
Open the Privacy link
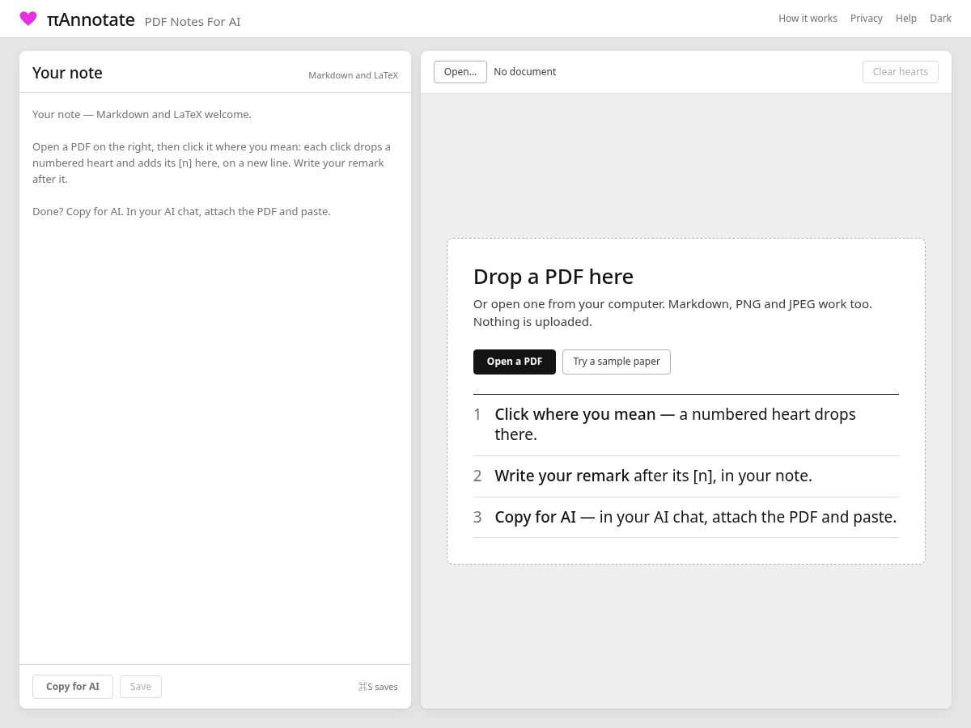click(x=866, y=18)
